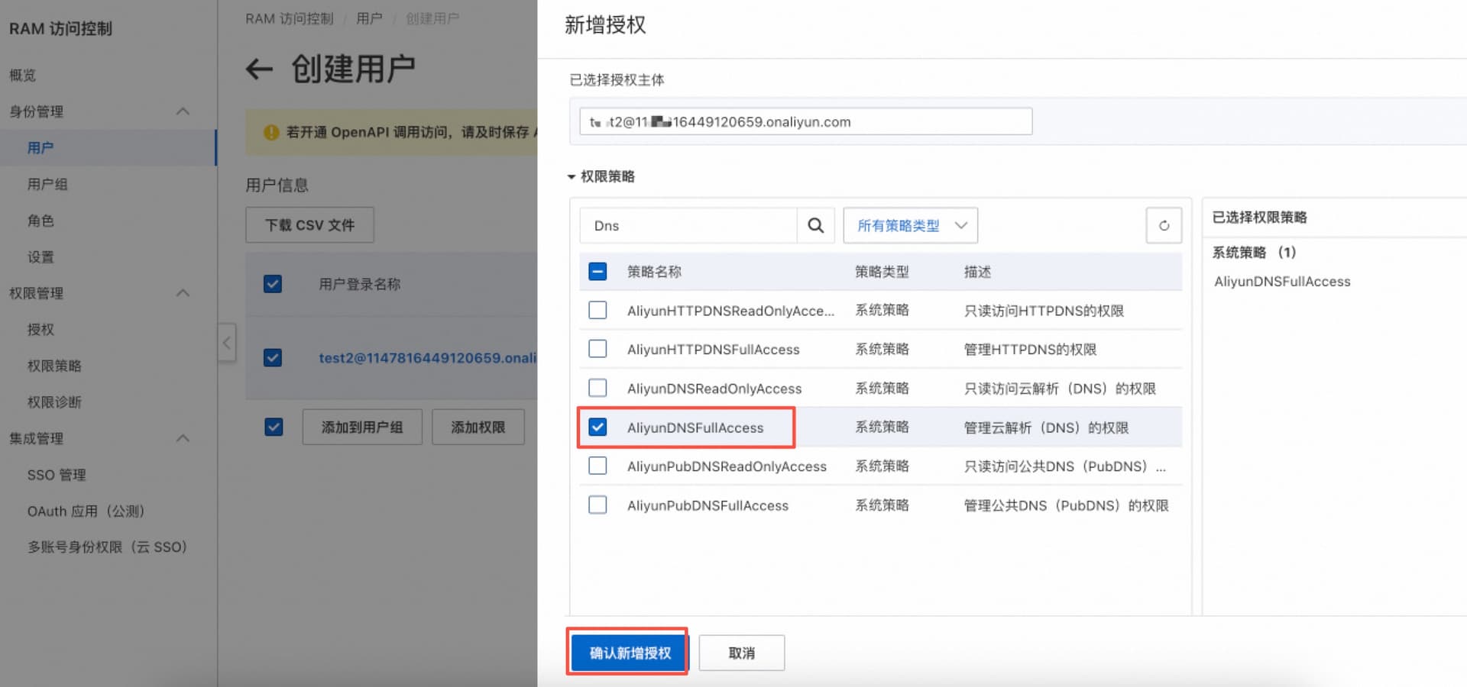The width and height of the screenshot is (1467, 687).
Task: Click the back arrow next to 创建用户
Action: [259, 69]
